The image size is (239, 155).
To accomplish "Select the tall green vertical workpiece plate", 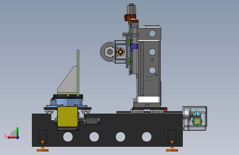I will 78,73.
